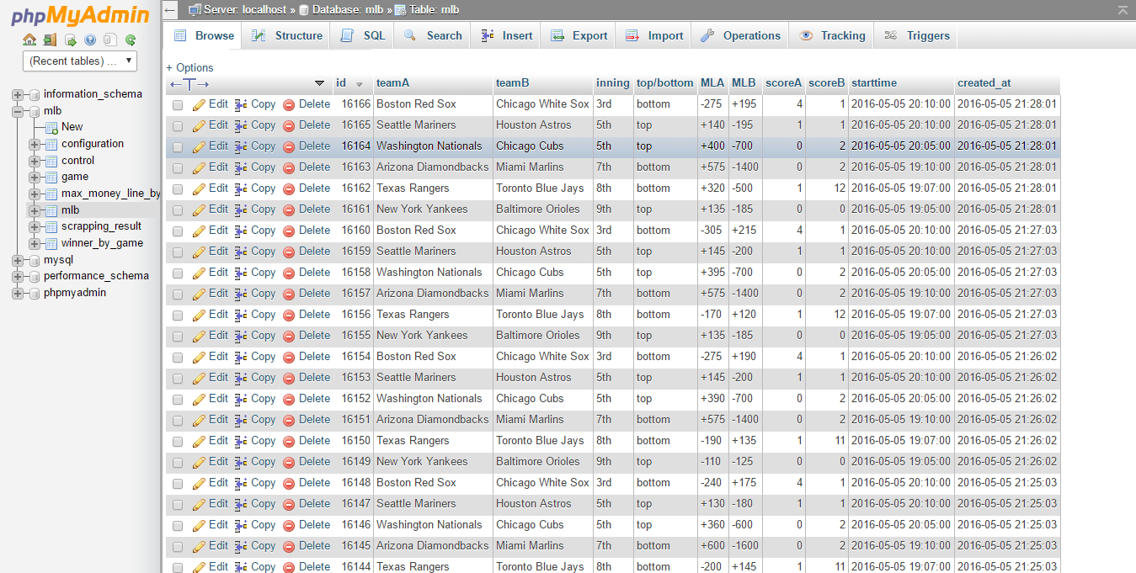Viewport: 1136px width, 573px height.
Task: Click the Home icon under phpMyAdmin logo
Action: pyautogui.click(x=29, y=40)
